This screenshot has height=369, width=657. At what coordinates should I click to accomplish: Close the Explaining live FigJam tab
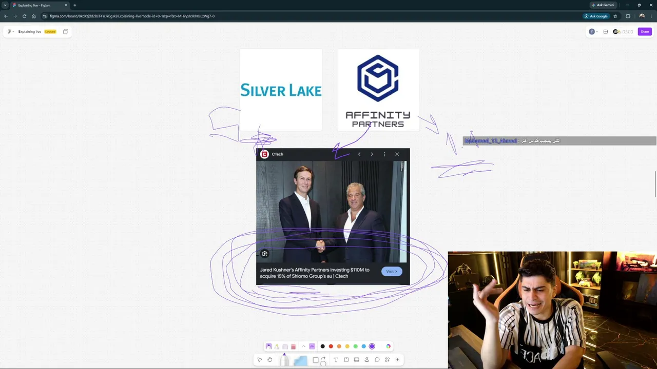[x=66, y=5]
